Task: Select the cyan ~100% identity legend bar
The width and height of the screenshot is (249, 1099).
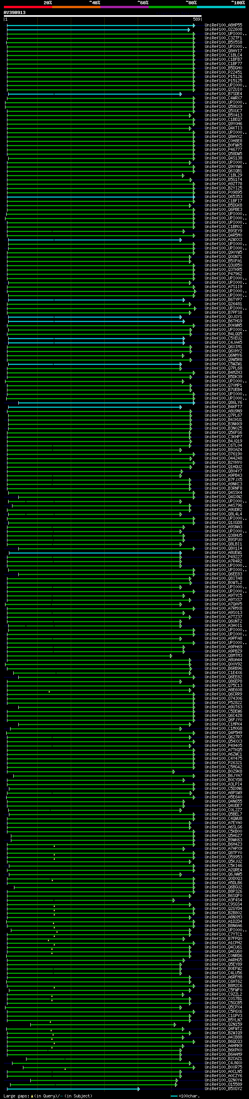Action: point(221,7)
